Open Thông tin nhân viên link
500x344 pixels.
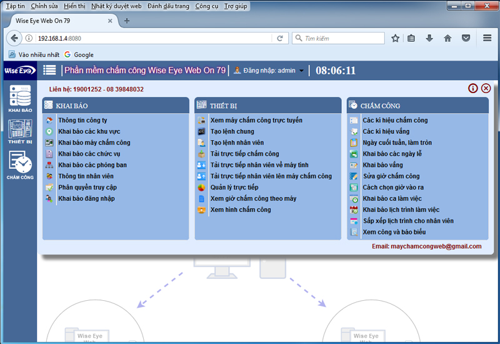pyautogui.click(x=86, y=176)
